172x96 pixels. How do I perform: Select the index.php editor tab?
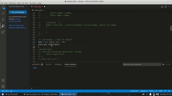(38, 7)
